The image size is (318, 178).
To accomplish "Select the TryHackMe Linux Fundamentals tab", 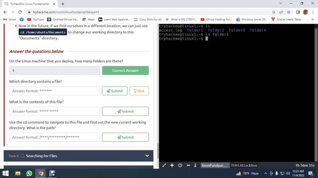I will [29, 4].
